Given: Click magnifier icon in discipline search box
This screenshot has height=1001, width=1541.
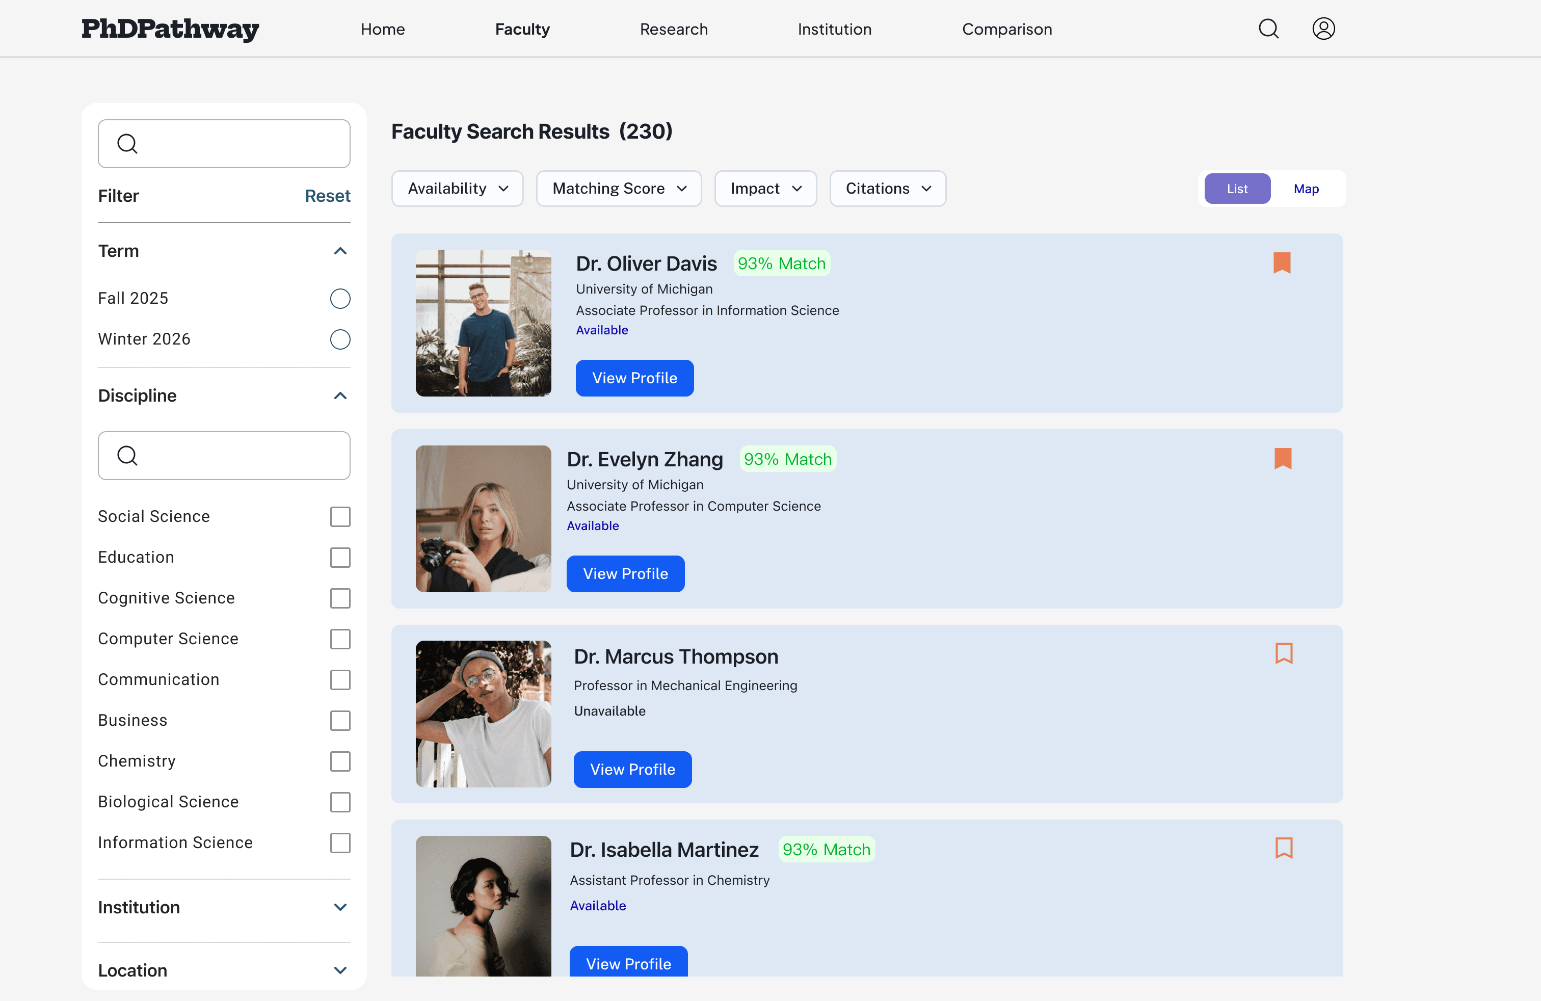Looking at the screenshot, I should pos(127,456).
